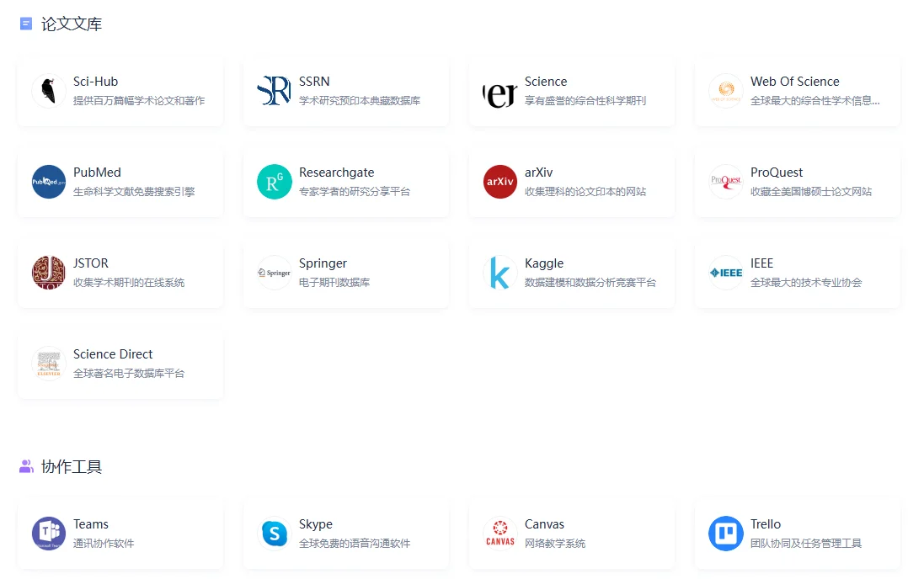Click description 数据建模和数据分析竞赛平台
Image resolution: width=908 pixels, height=579 pixels.
590,282
